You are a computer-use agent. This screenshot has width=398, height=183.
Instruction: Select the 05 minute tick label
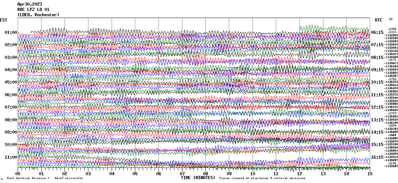tap(135, 174)
